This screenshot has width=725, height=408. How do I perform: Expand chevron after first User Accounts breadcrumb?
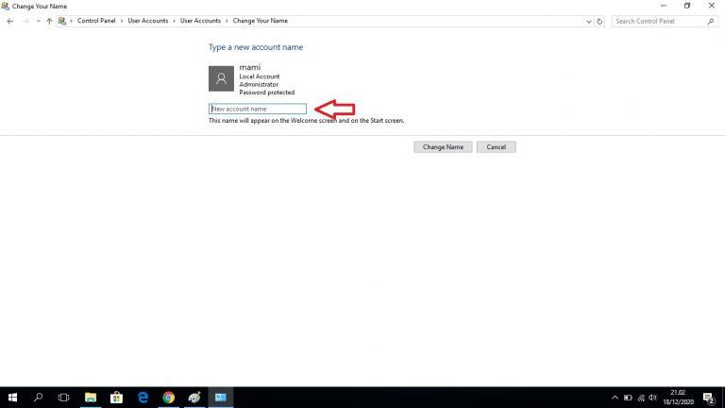175,21
